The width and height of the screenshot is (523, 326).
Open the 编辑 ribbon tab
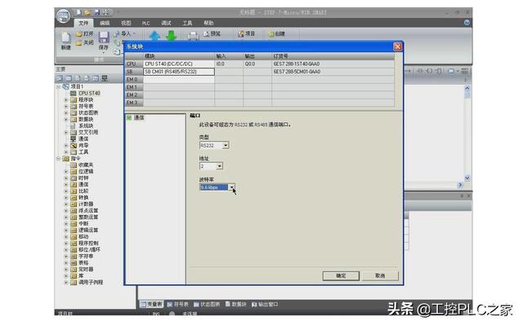105,23
